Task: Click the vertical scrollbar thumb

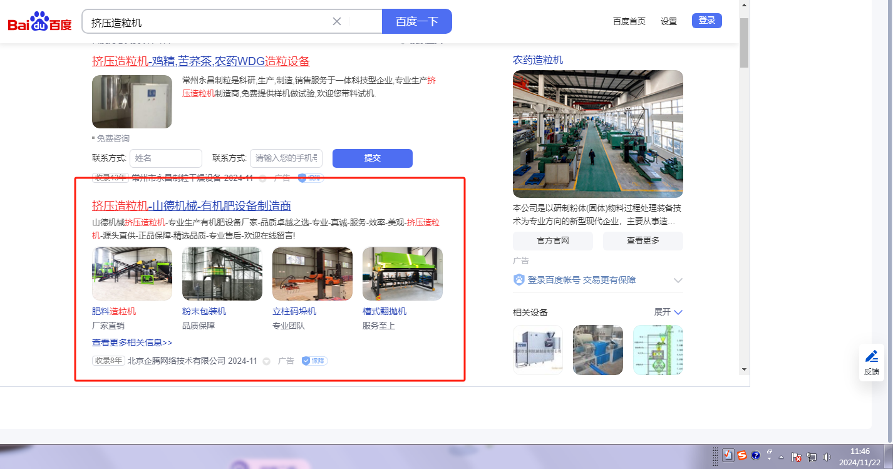Action: (744, 43)
